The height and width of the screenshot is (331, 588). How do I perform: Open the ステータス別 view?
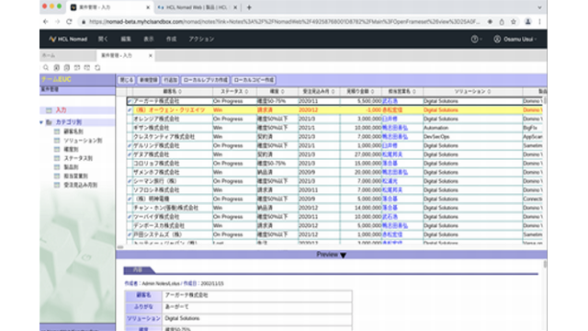click(78, 158)
